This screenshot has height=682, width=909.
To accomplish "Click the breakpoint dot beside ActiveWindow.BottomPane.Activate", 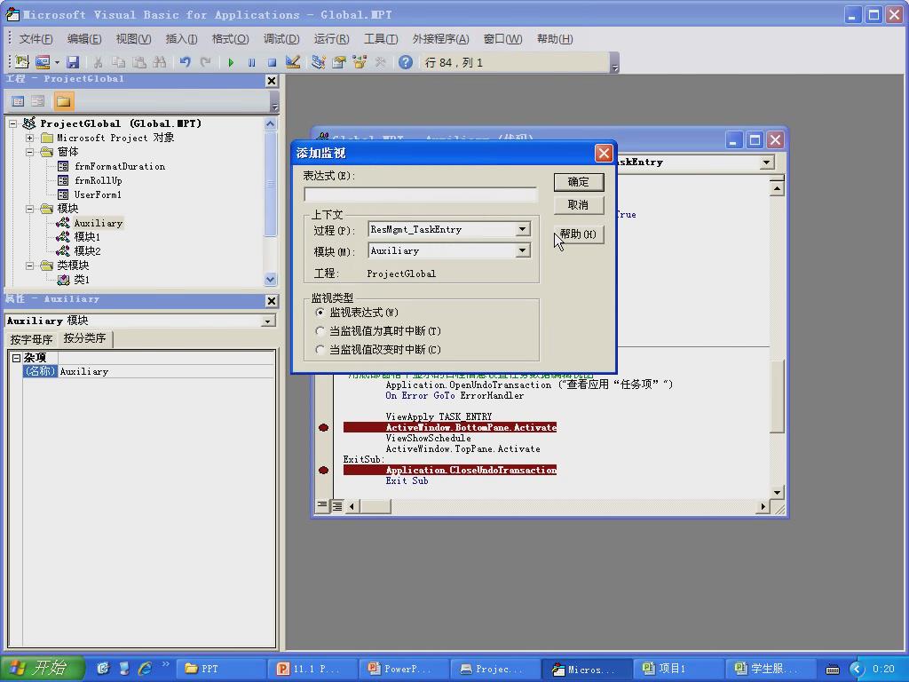I will [323, 427].
